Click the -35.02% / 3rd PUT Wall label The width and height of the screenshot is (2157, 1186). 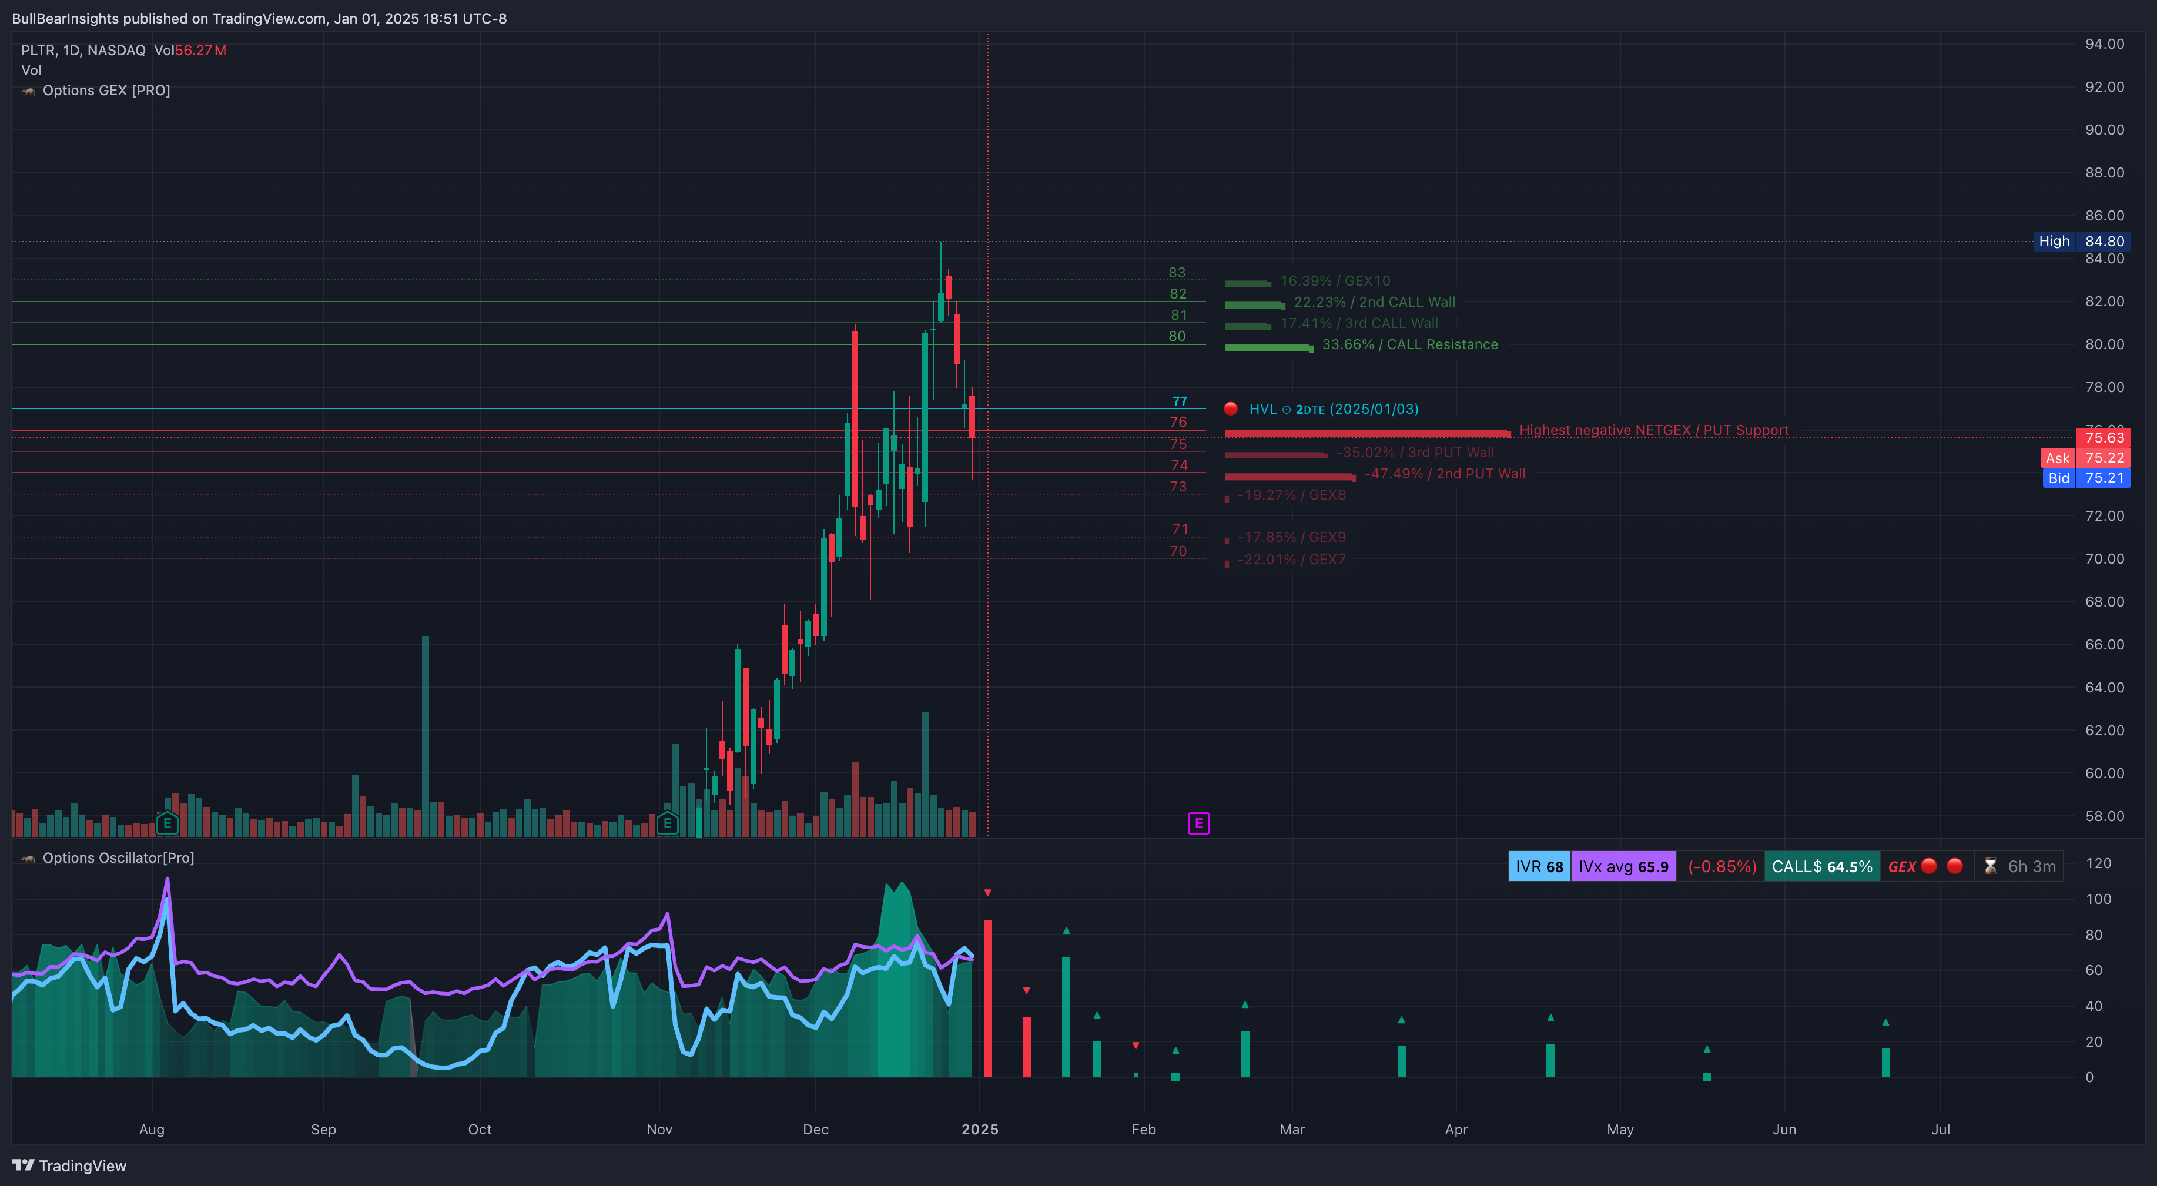(1415, 453)
